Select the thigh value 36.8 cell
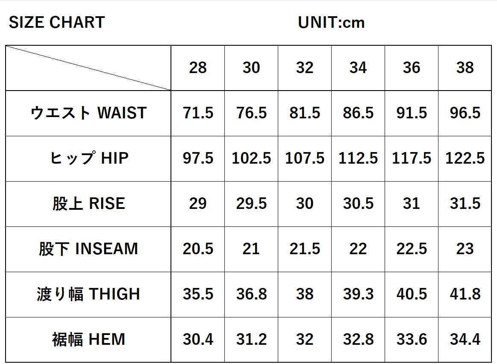 tap(251, 294)
